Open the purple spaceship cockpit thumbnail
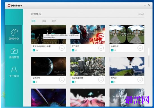 point(49,97)
